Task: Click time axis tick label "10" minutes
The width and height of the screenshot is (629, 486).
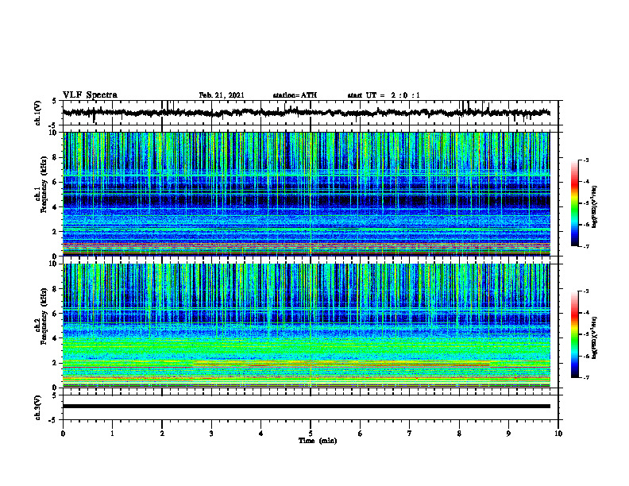Action: click(x=558, y=434)
